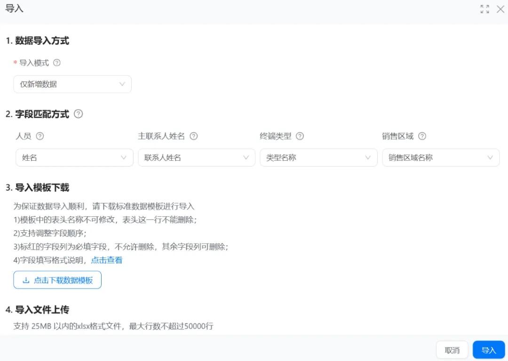508x361 pixels.
Task: Click the dialog title 导入
Action: [14, 8]
